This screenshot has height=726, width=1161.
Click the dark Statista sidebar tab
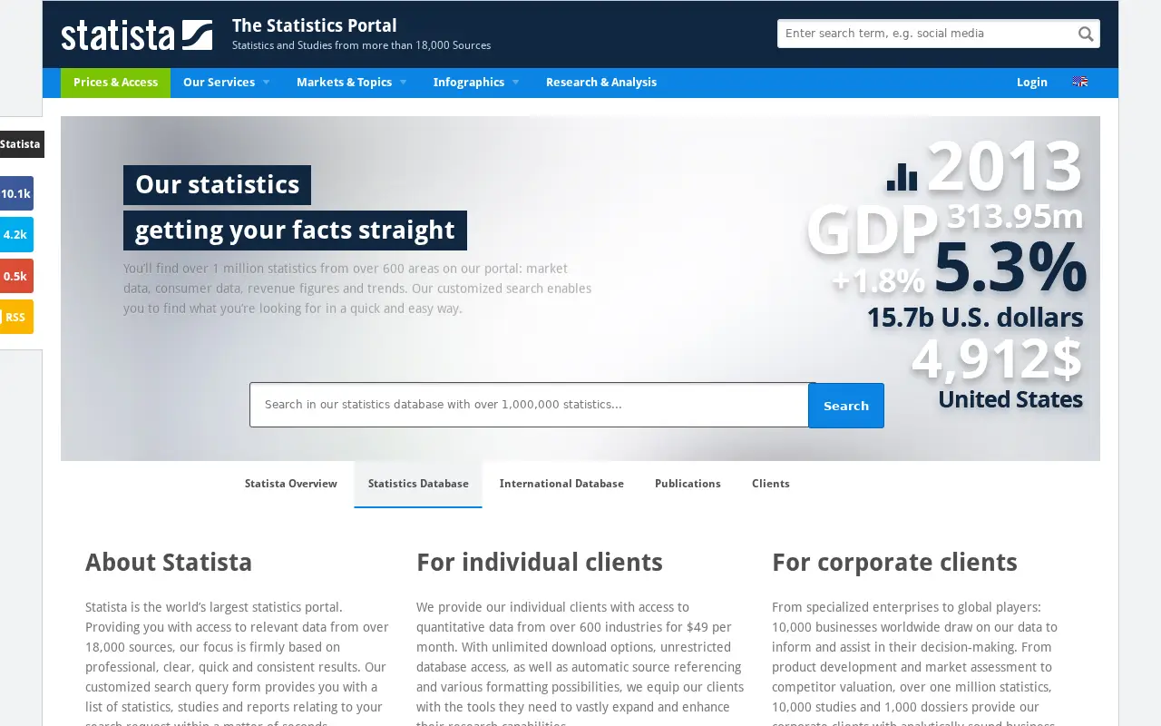[21, 144]
